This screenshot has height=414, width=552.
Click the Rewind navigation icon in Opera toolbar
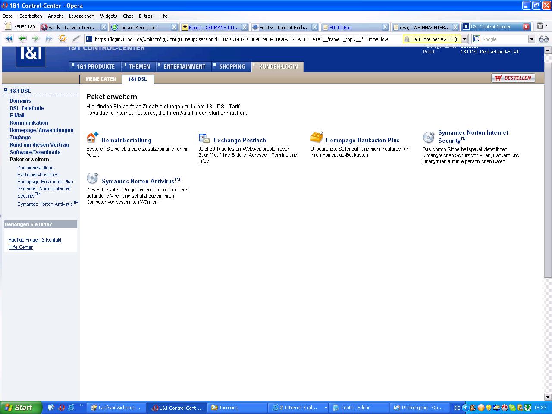click(x=9, y=39)
